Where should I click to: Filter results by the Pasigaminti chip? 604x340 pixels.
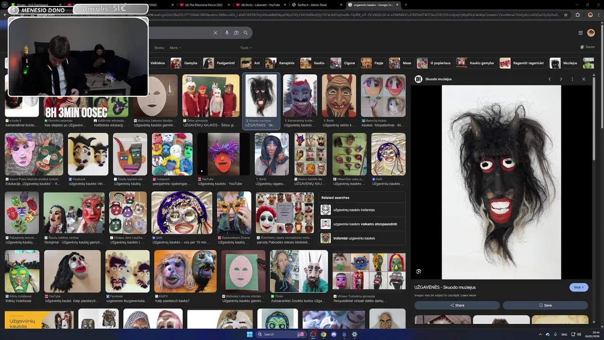[220, 63]
